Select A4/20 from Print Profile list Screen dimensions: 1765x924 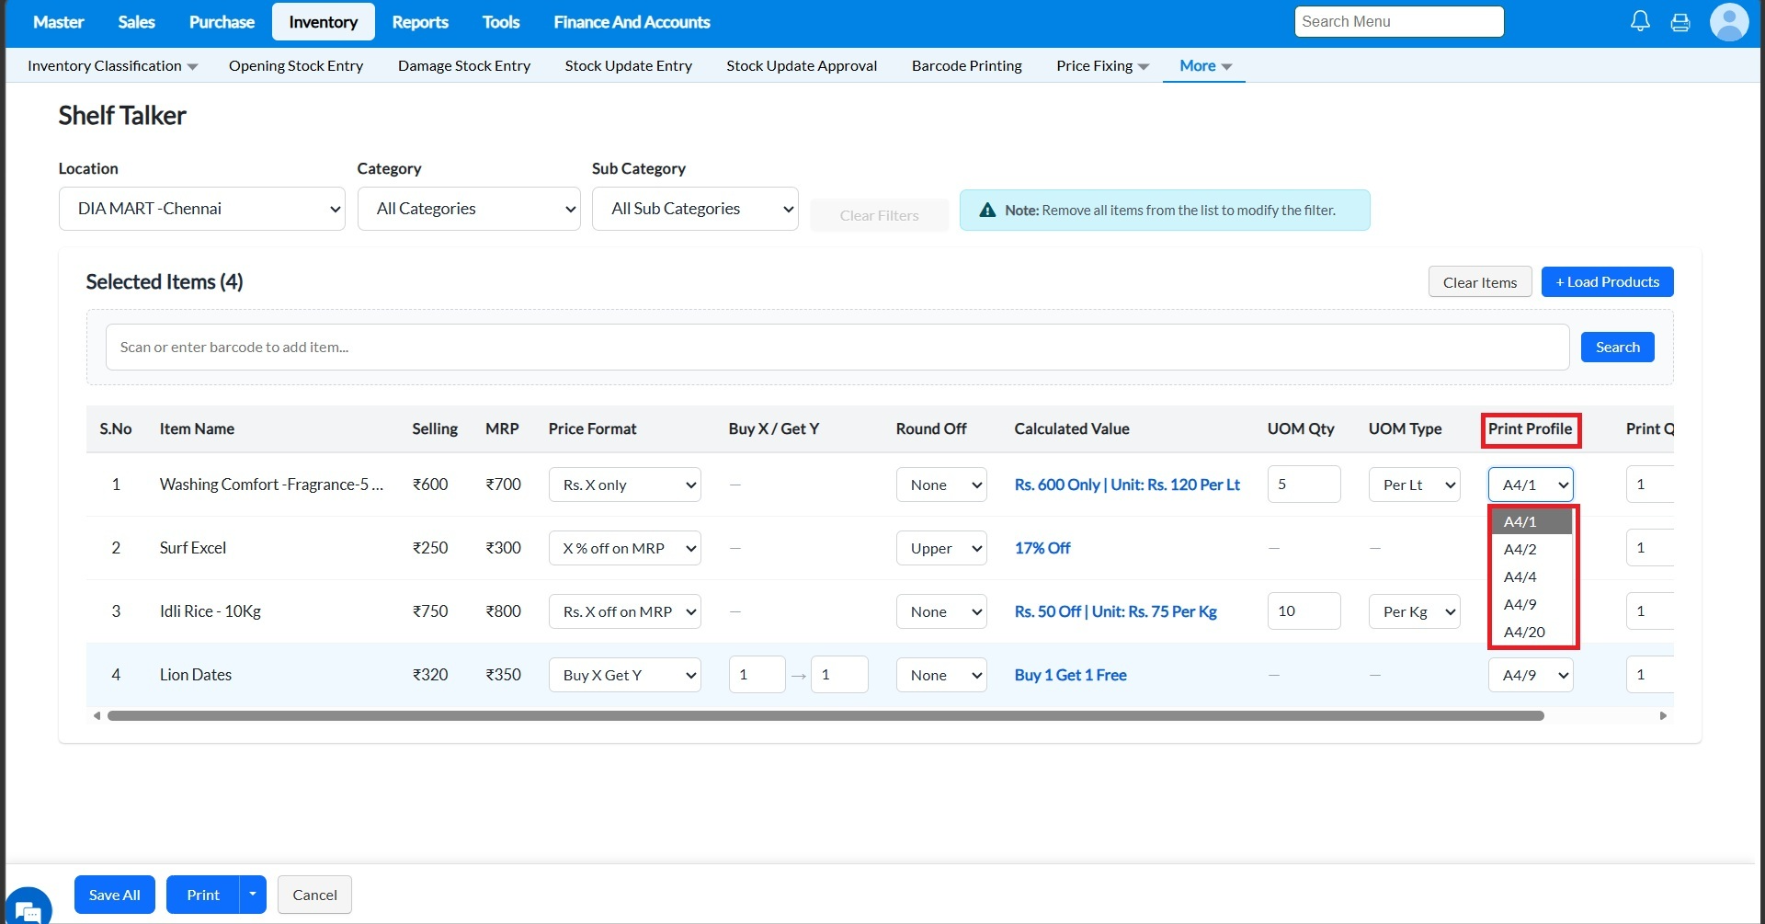tap(1524, 632)
